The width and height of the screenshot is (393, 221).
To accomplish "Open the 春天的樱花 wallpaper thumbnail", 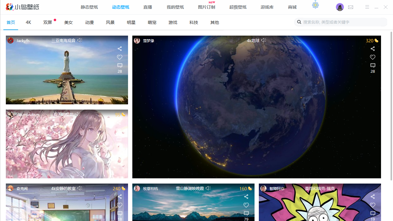I will point(67,144).
